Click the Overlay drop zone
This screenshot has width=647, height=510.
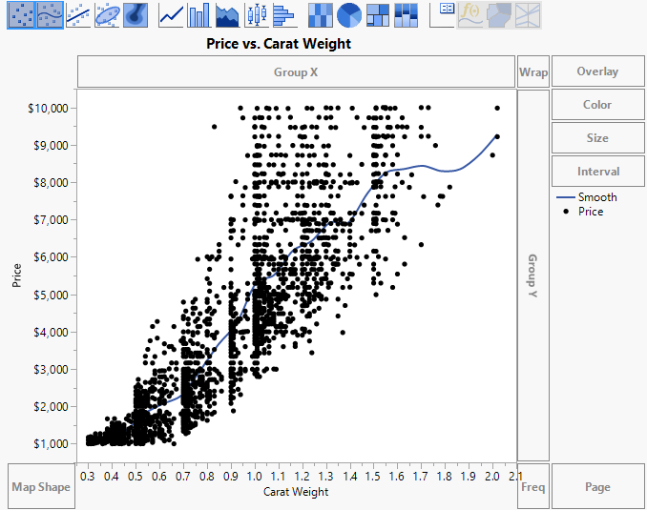click(597, 71)
